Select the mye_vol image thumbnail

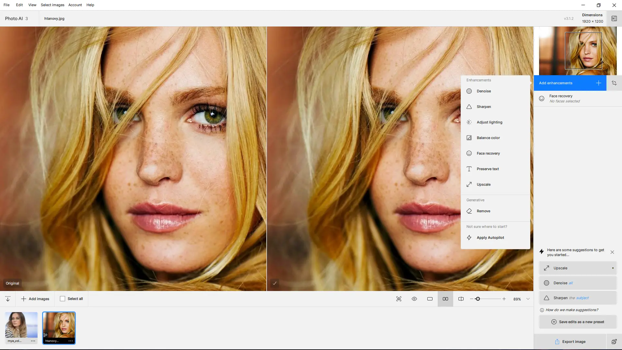(21, 325)
